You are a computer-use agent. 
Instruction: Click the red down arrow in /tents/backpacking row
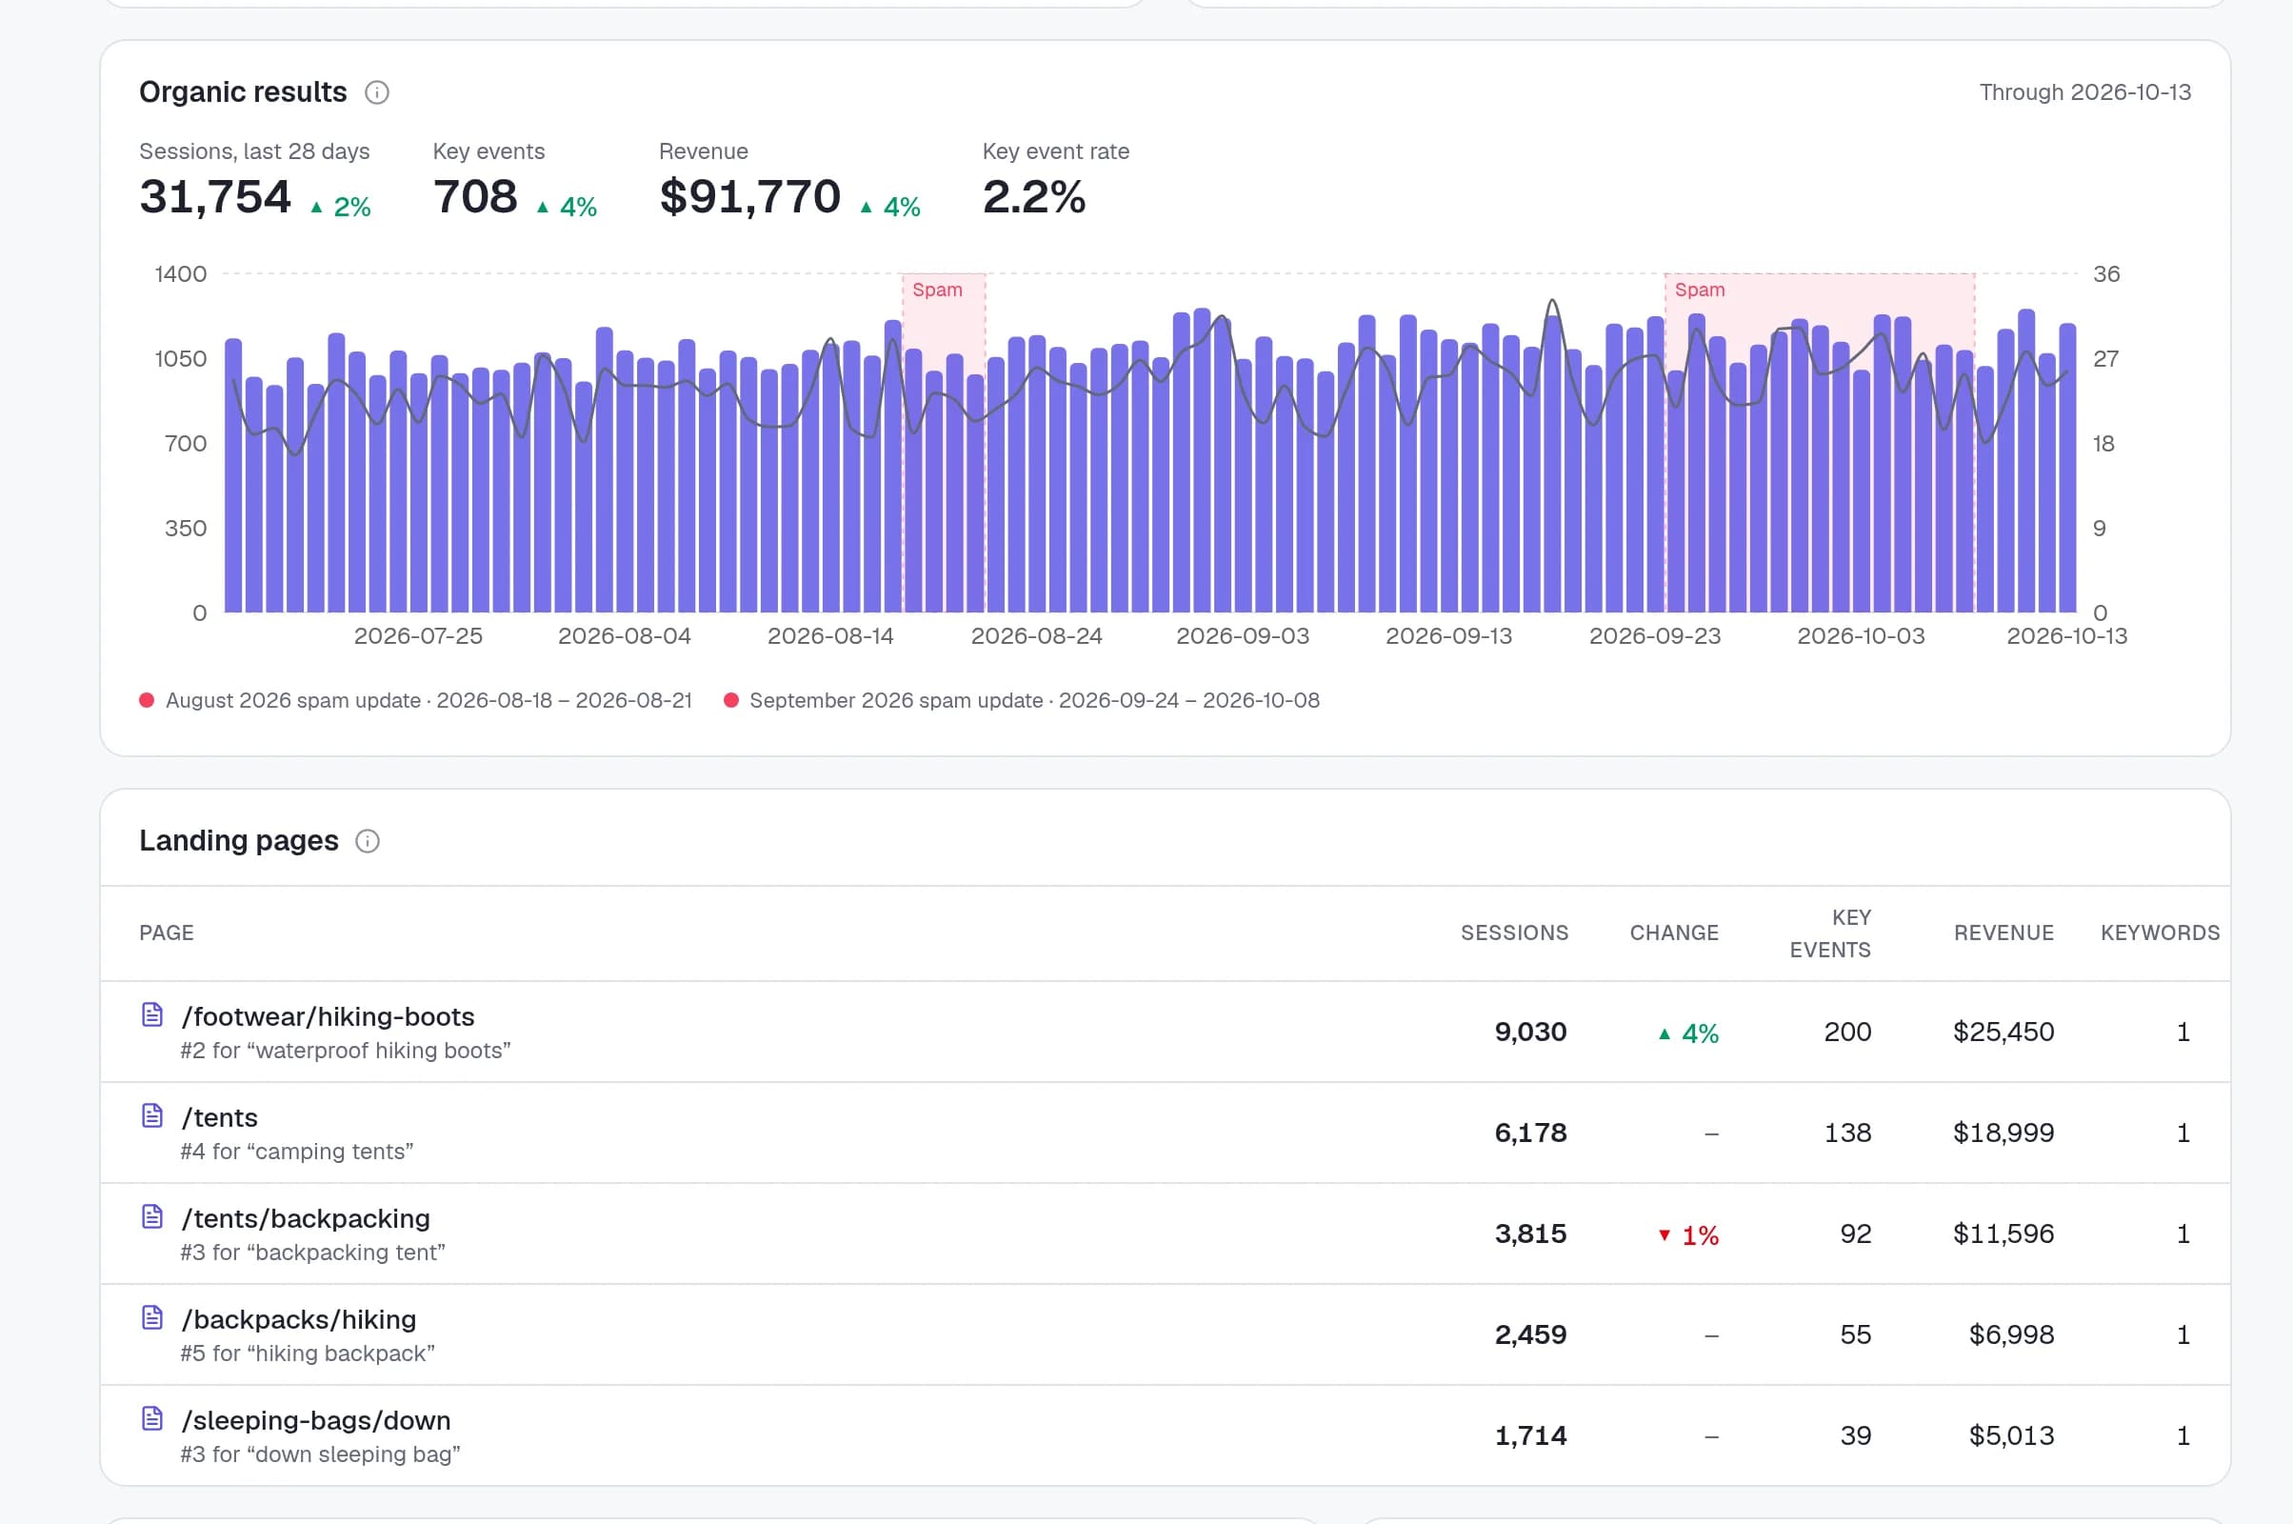click(x=1665, y=1235)
